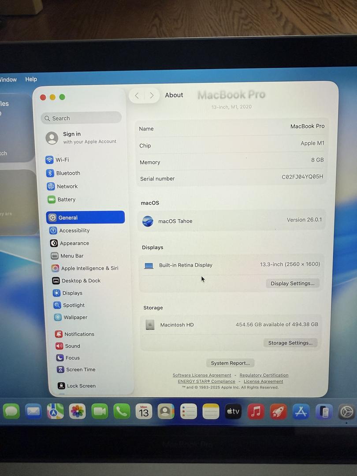Open Photos from the Dock
The image size is (357, 476).
coord(78,412)
